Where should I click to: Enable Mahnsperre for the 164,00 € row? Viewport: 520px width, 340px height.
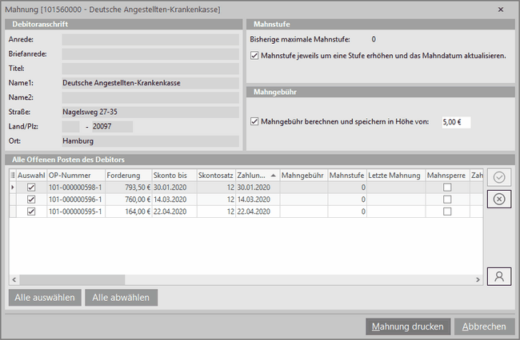[x=447, y=212]
